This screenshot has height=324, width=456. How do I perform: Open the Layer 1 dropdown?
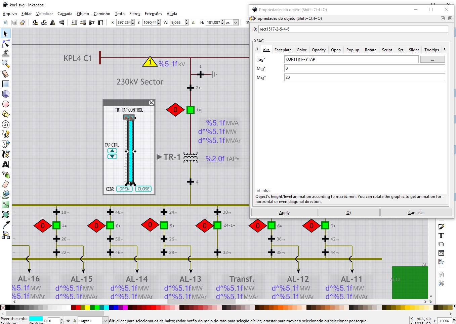pyautogui.click(x=105, y=321)
